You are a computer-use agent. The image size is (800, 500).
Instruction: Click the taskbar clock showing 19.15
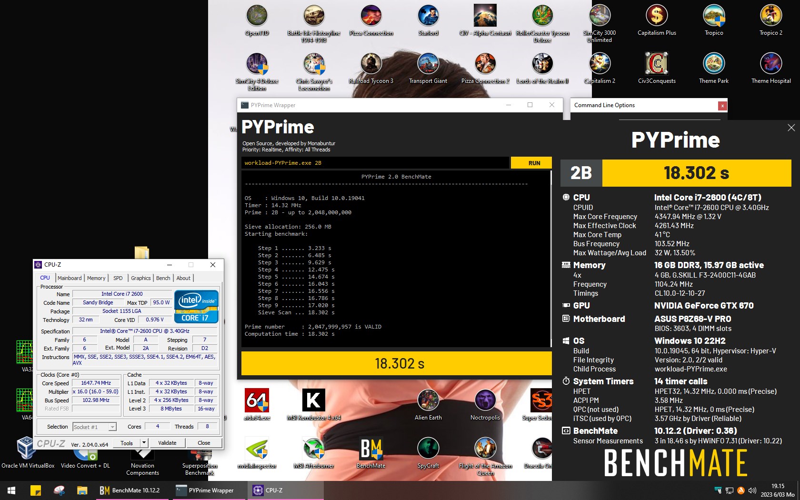click(778, 490)
